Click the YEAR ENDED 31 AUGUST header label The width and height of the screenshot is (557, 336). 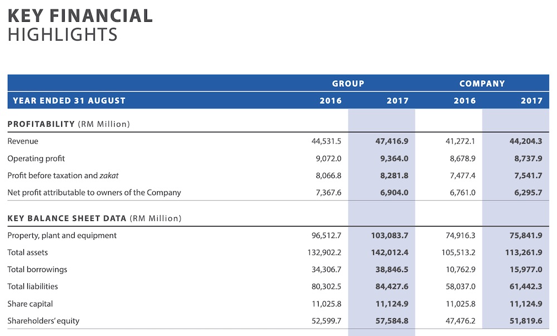point(69,101)
